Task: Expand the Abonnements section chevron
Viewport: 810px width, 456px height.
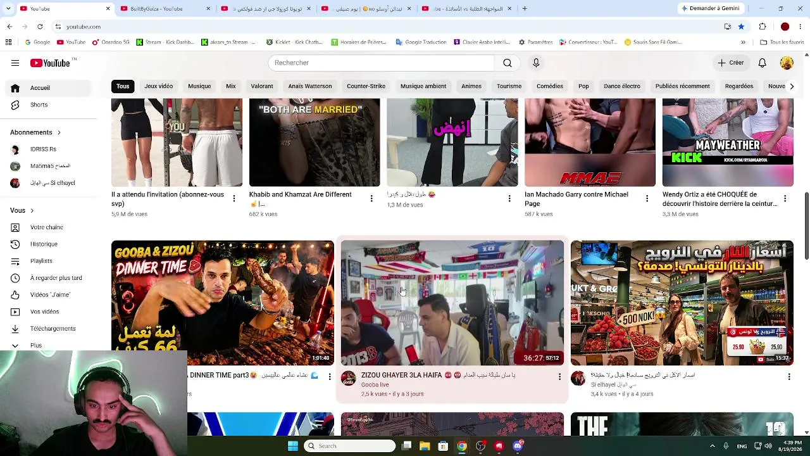Action: coord(59,132)
